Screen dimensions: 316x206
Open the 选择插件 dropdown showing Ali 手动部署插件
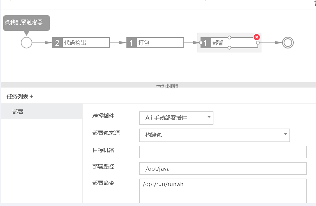pos(176,118)
